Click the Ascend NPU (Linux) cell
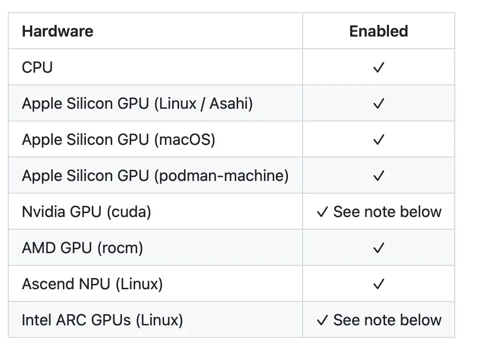This screenshot has height=359, width=487. (92, 284)
